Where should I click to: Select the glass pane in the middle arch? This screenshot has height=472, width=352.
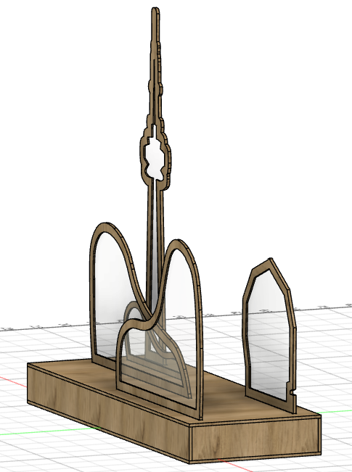pyautogui.click(x=181, y=301)
